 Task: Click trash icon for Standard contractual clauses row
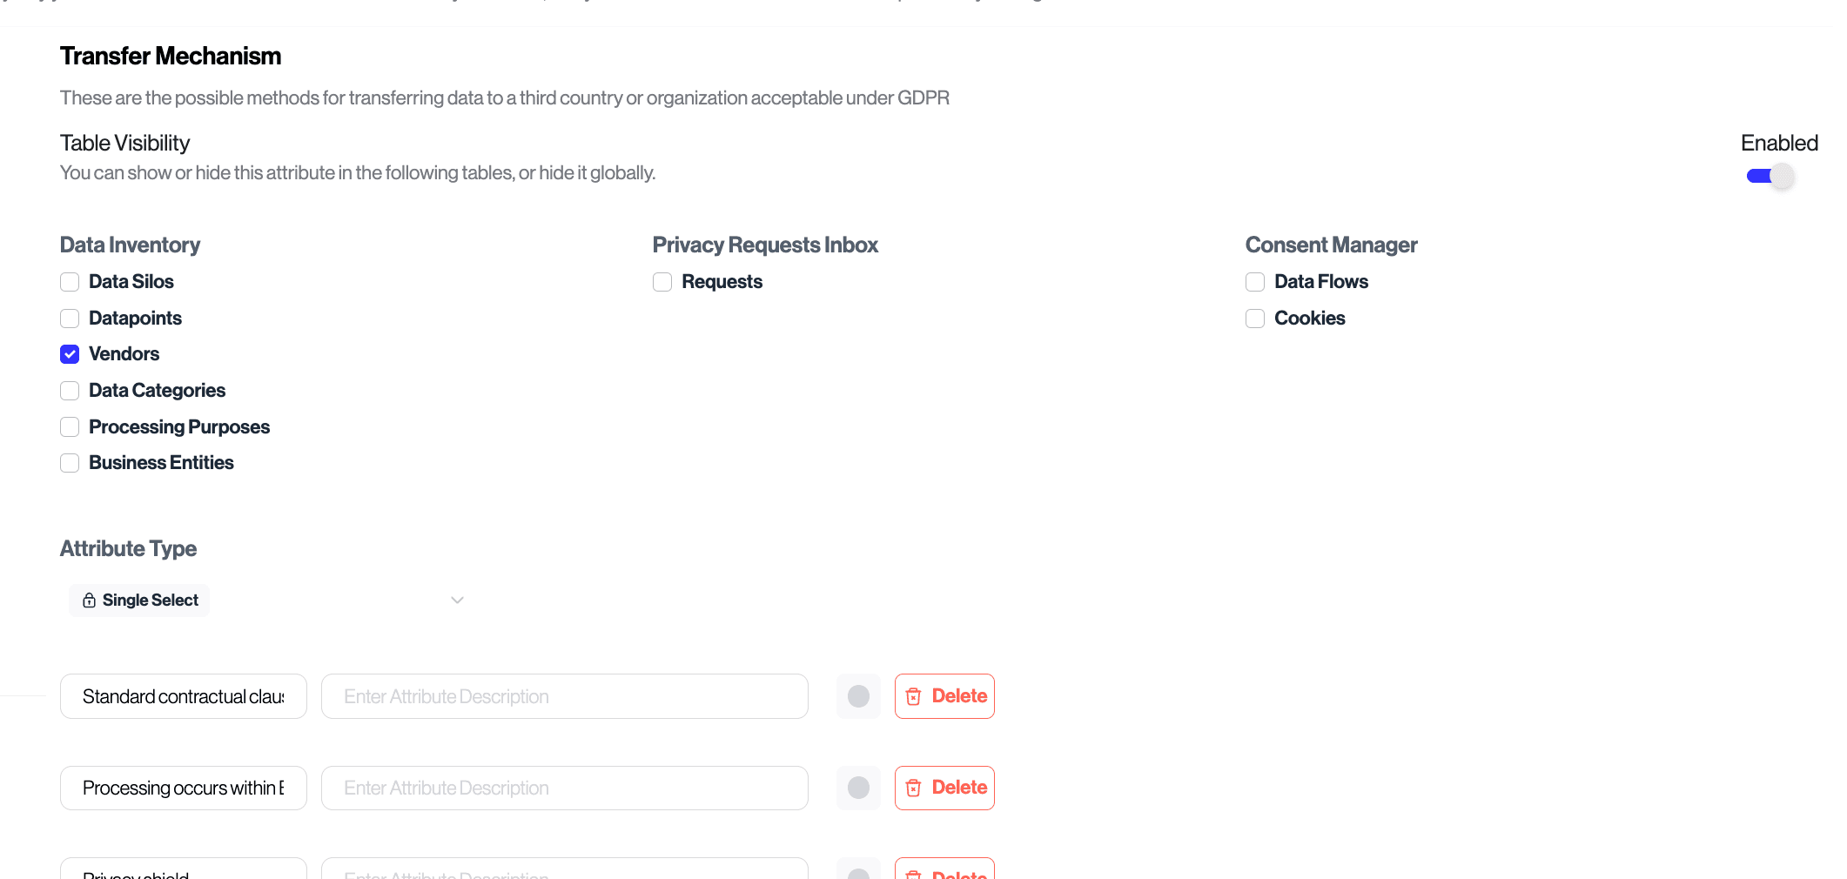[913, 696]
